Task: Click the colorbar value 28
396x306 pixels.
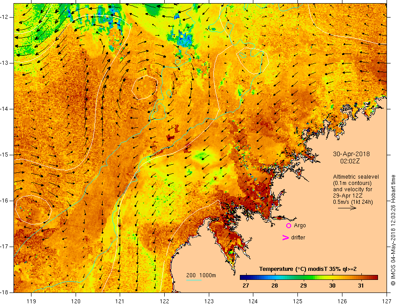Action: click(x=274, y=286)
